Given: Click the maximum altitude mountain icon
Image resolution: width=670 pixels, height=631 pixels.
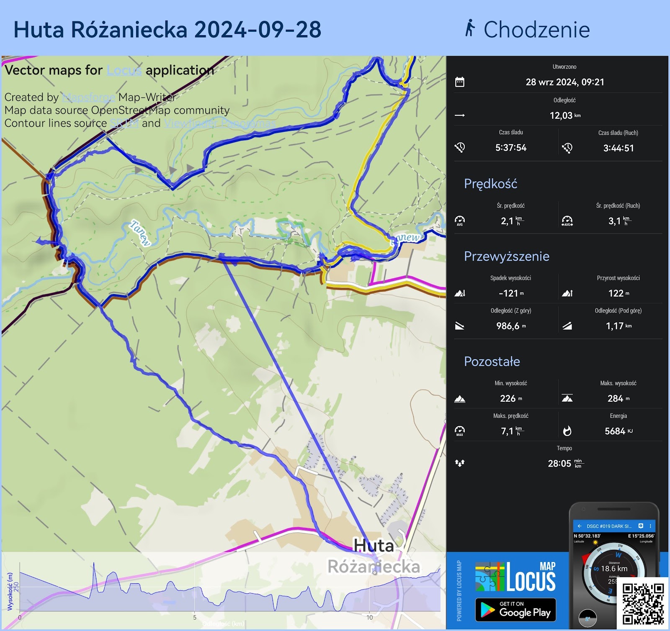Looking at the screenshot, I should (567, 398).
